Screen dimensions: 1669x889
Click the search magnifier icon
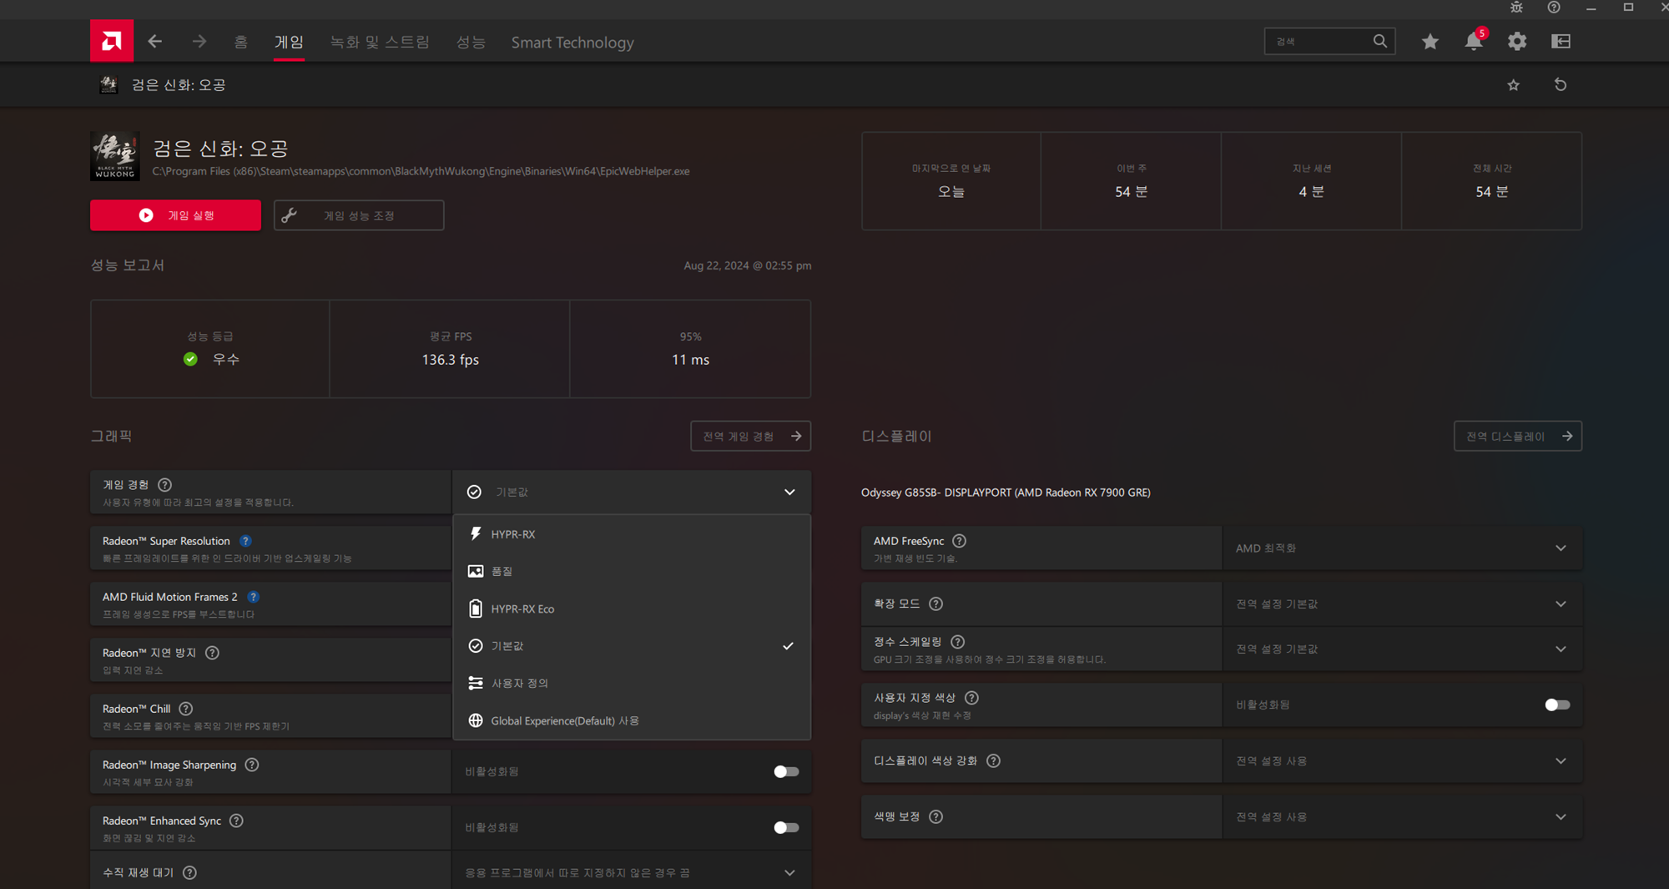pyautogui.click(x=1379, y=41)
